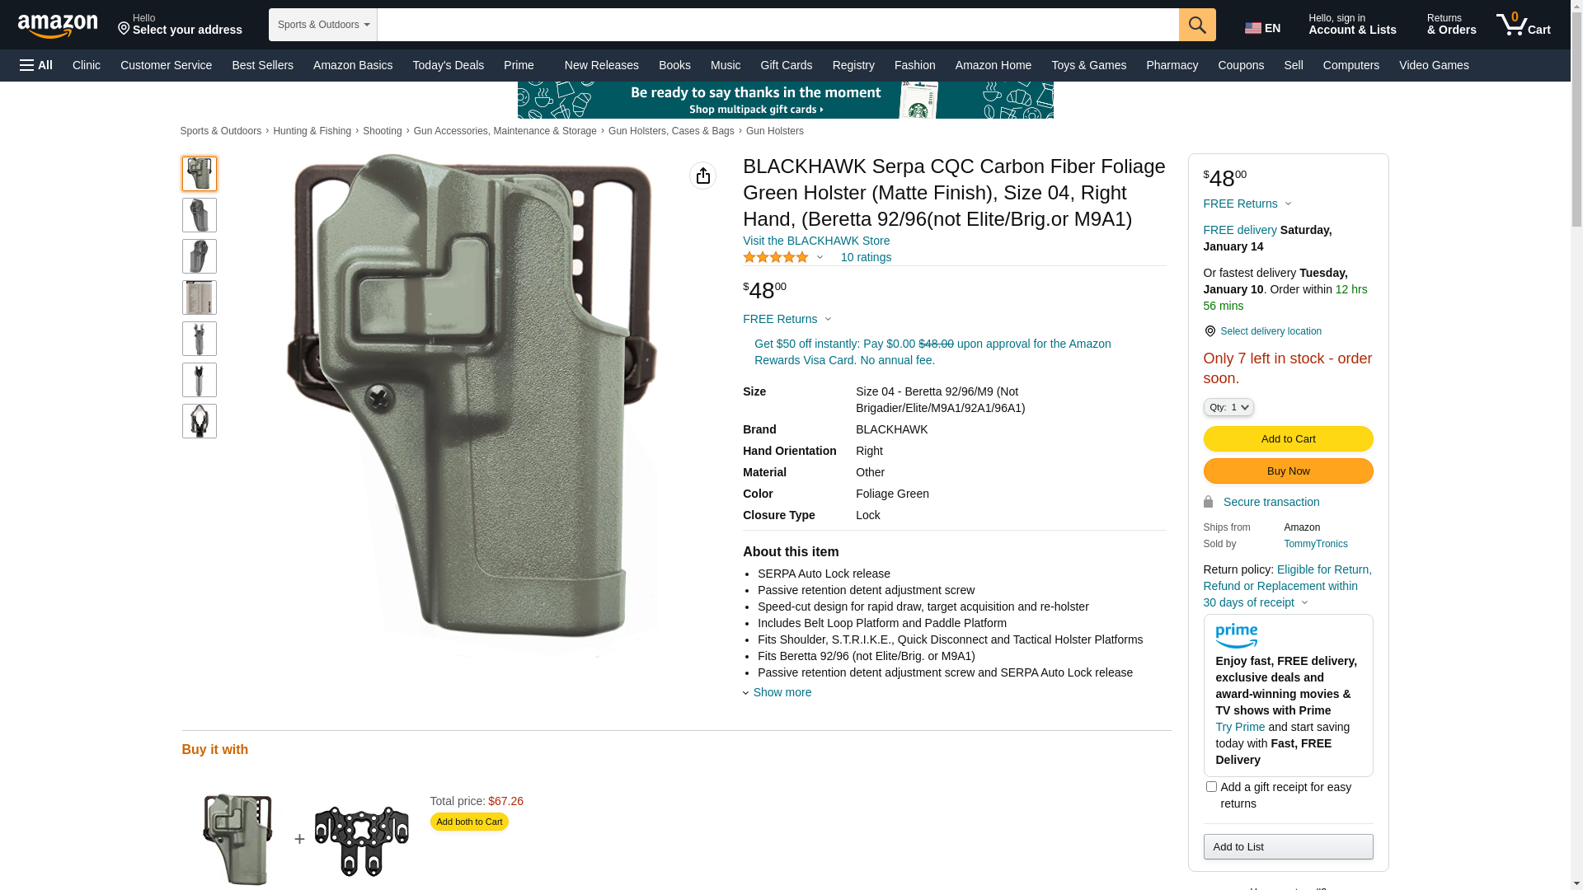Click Select delivery location pin link
The height and width of the screenshot is (890, 1583).
tap(1262, 331)
